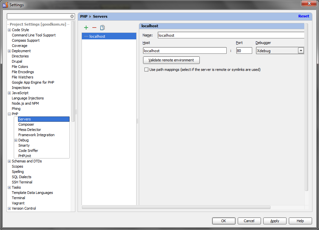Click the PhpStorm icon in title bar
Screen dimensions: 319x230
[x=5, y=5]
